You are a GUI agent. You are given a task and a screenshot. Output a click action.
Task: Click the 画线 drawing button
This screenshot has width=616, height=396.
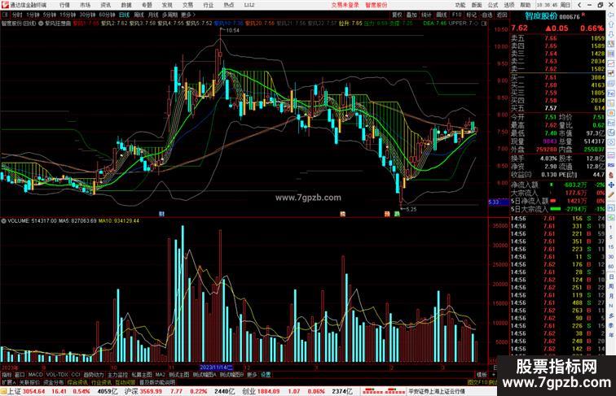(442, 15)
